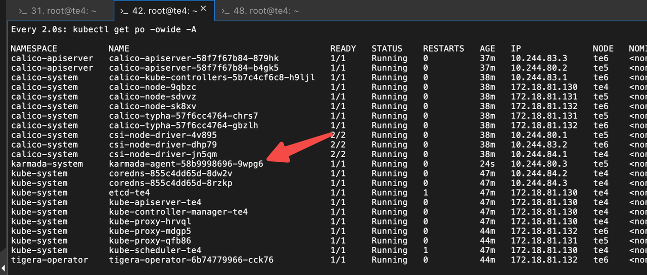Screen dimensions: 647x275
Task: Click IP address 10.244.84.2
Action: 539,173
